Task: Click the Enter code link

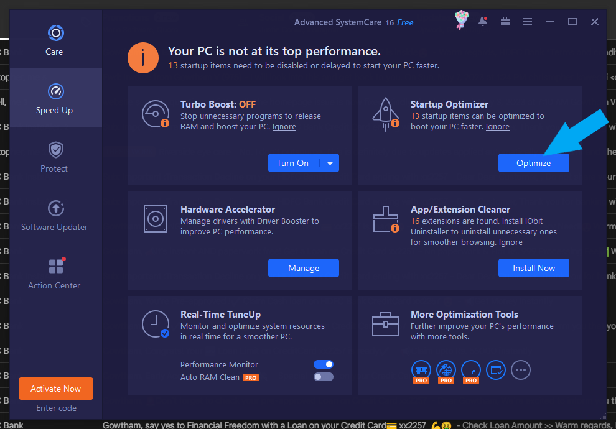Action: pyautogui.click(x=56, y=408)
